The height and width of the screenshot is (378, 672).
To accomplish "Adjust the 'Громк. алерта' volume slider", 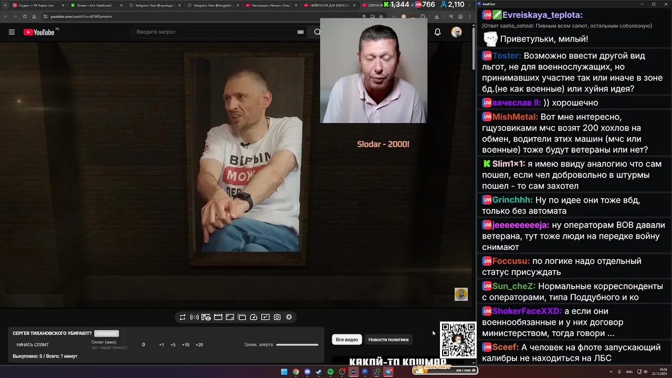I will point(297,345).
